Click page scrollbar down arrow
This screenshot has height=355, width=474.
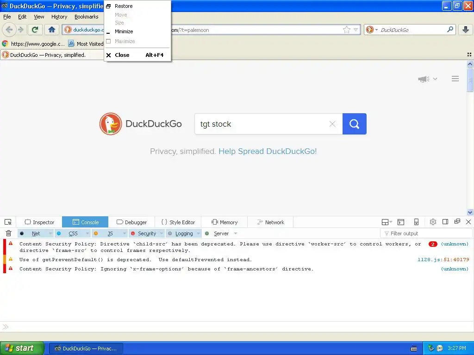point(470,212)
